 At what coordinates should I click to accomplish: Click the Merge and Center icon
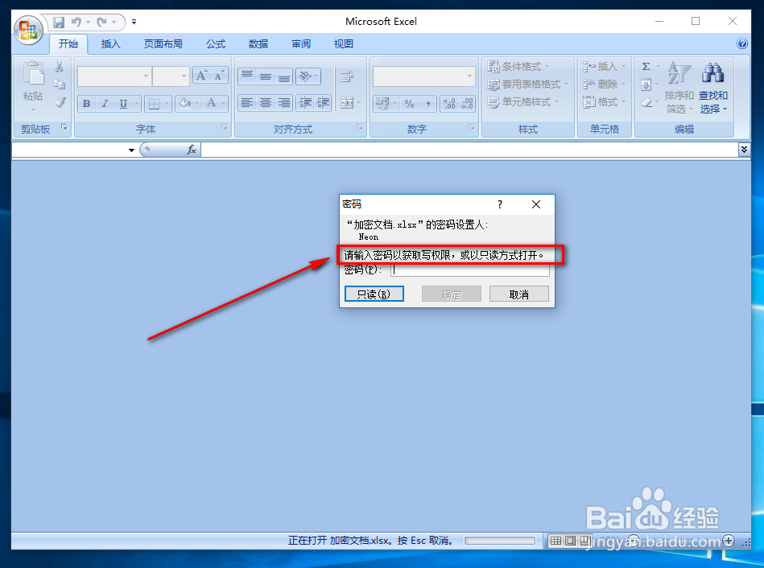tap(347, 103)
